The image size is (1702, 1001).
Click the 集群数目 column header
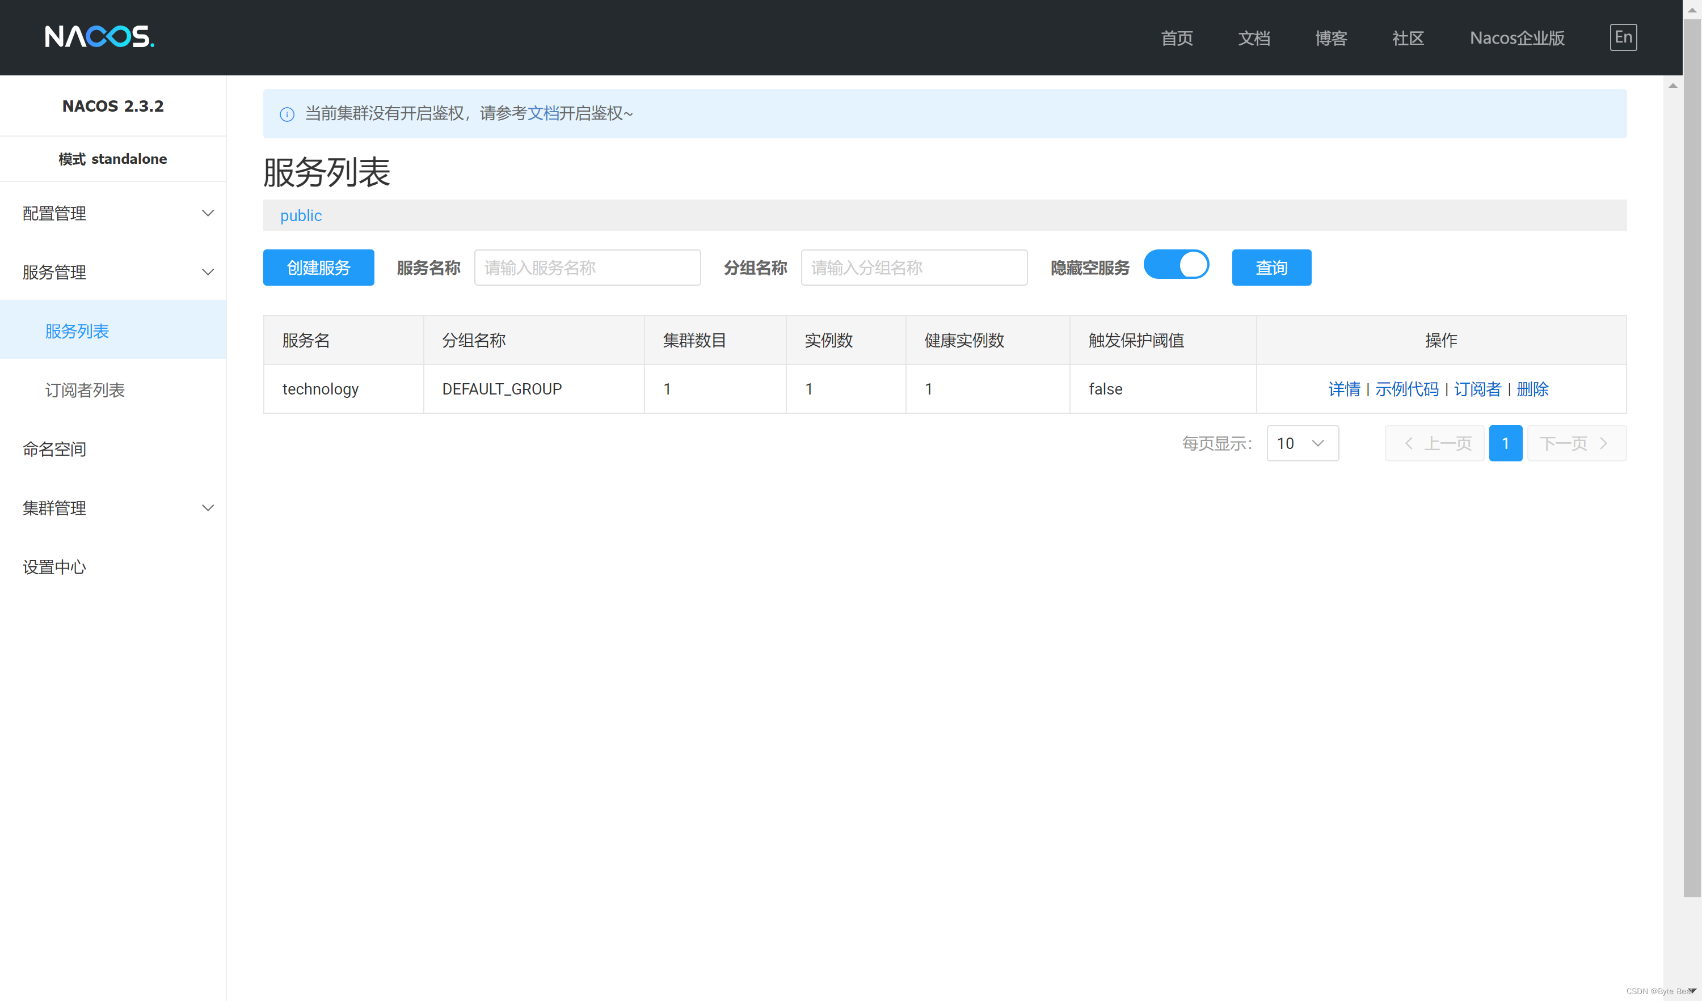[x=715, y=340]
